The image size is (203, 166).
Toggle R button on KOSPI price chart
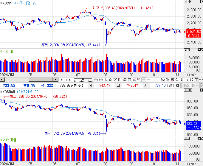pyautogui.click(x=191, y=1)
